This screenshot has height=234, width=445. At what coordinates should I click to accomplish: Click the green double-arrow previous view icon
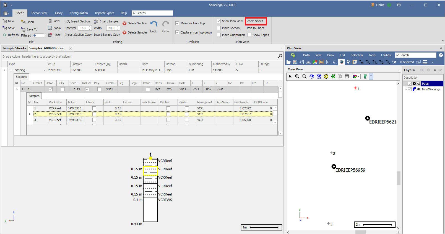coord(333,76)
